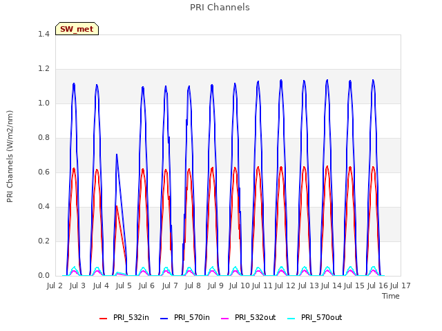Click the 1.2 y-axis tick label
Image resolution: width=442 pixels, height=331 pixels.
click(44, 69)
